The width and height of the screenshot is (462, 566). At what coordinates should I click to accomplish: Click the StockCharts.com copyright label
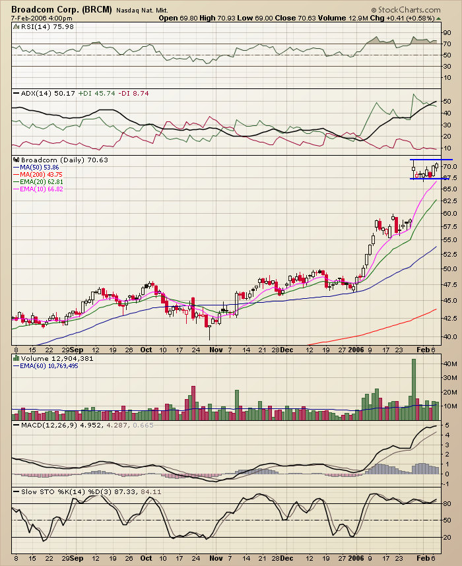pos(406,10)
